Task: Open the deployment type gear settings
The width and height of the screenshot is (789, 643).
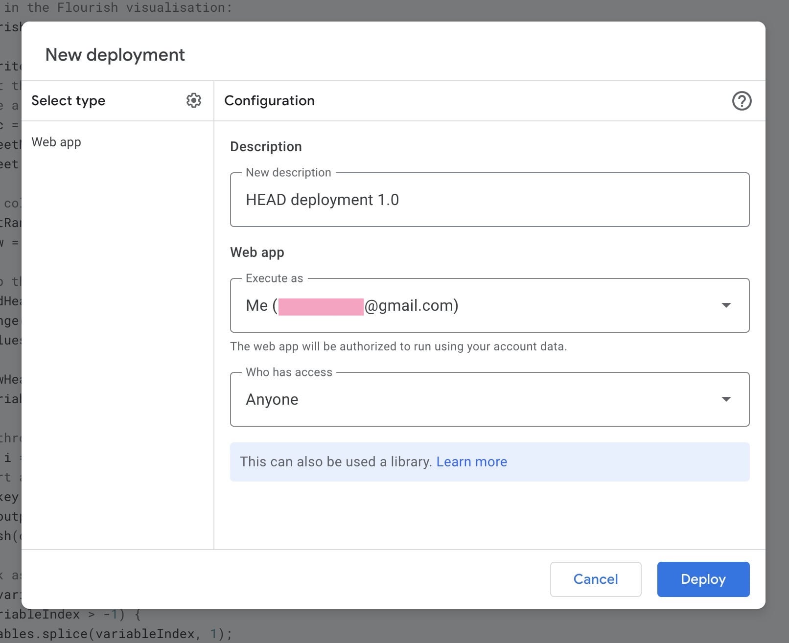Action: [x=194, y=100]
